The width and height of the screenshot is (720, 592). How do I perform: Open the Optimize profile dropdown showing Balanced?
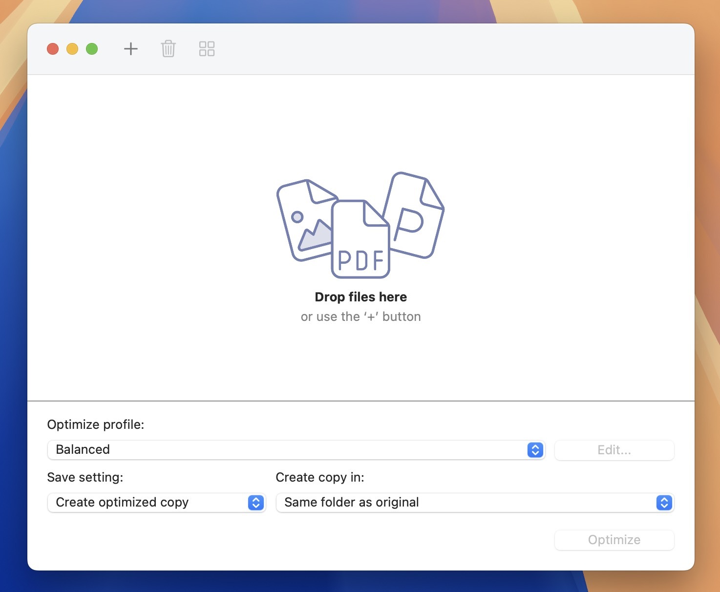pyautogui.click(x=293, y=450)
